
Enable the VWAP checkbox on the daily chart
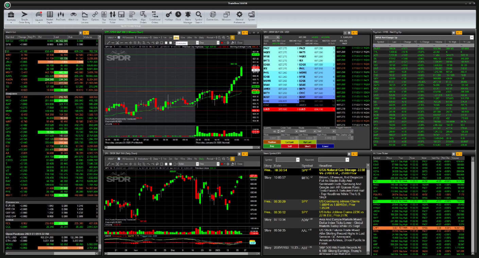pos(119,159)
